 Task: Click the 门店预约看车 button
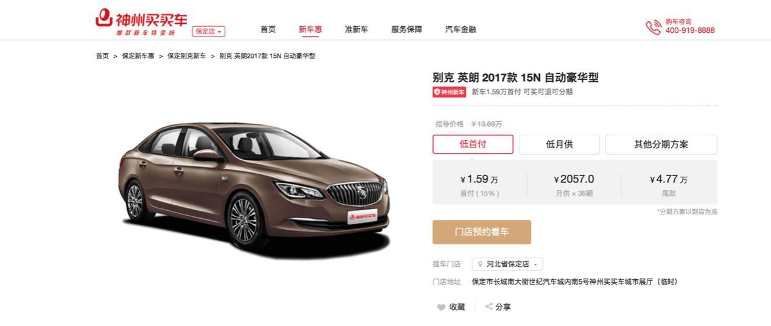pos(482,232)
